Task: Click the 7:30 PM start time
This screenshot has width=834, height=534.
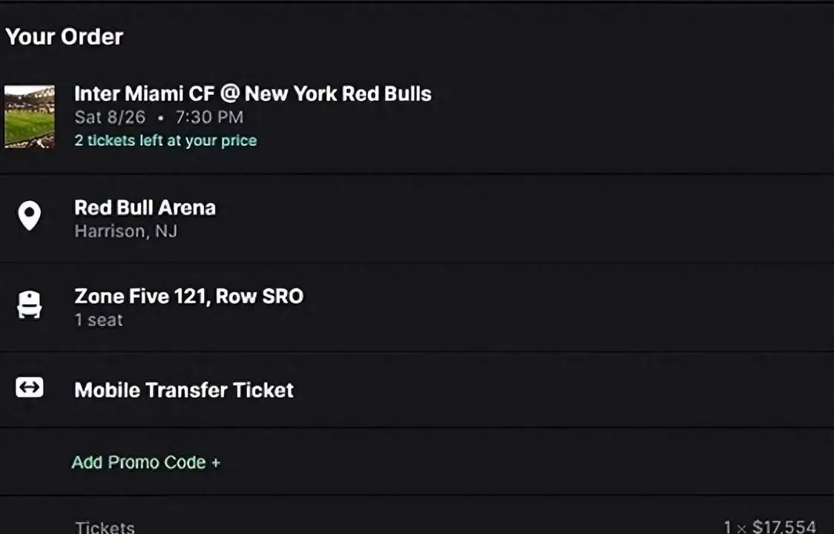Action: coord(209,117)
